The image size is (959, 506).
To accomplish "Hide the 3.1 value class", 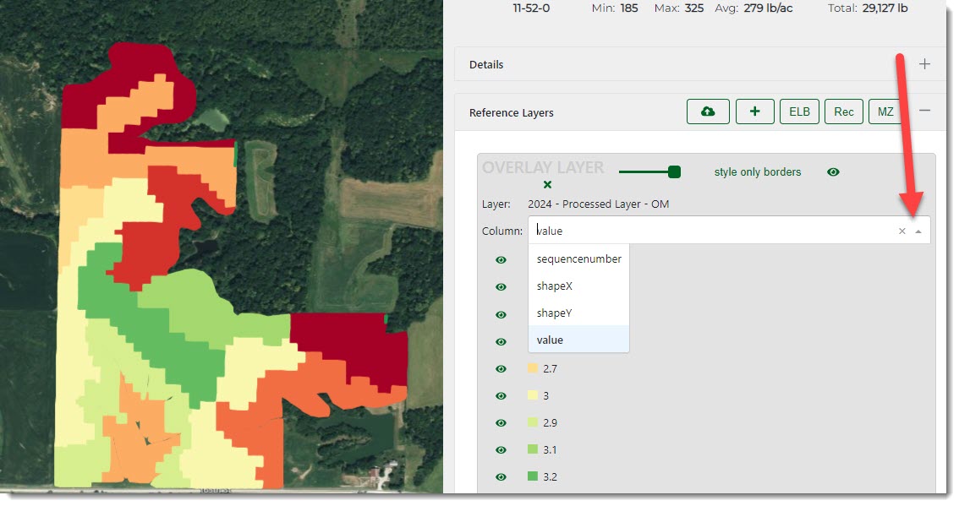I will [501, 450].
